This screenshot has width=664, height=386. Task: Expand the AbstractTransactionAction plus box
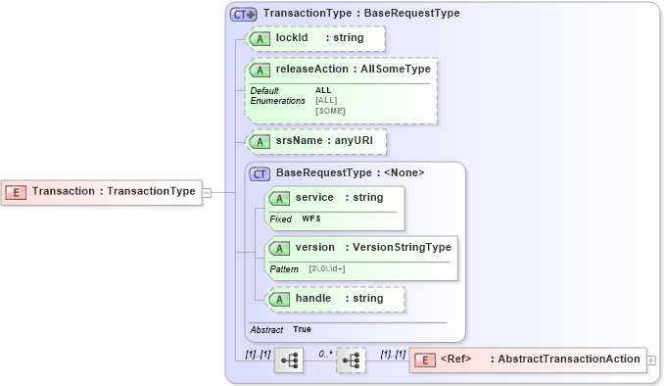[651, 361]
